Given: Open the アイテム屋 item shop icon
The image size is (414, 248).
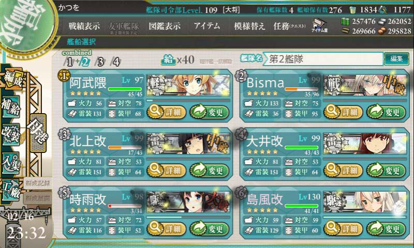Looking at the screenshot, I should tap(319, 25).
